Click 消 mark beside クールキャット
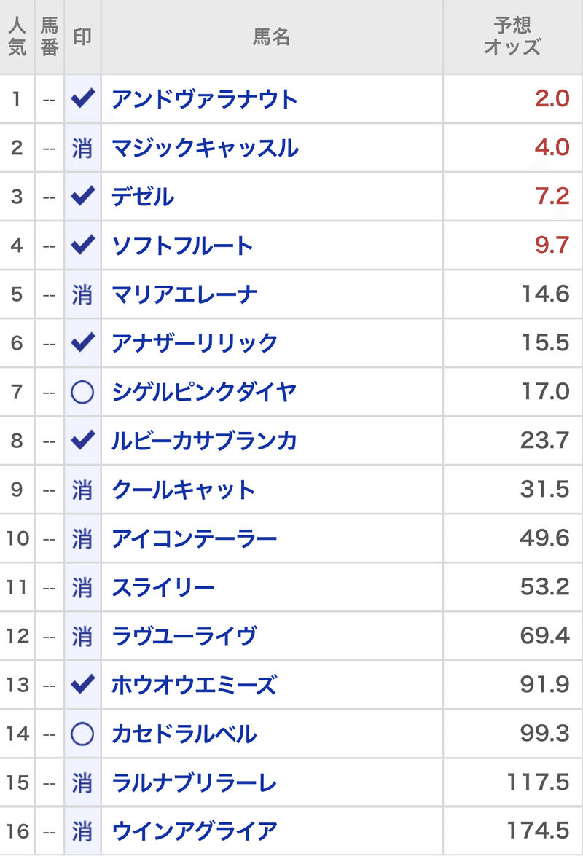The height and width of the screenshot is (856, 583). pos(82,490)
